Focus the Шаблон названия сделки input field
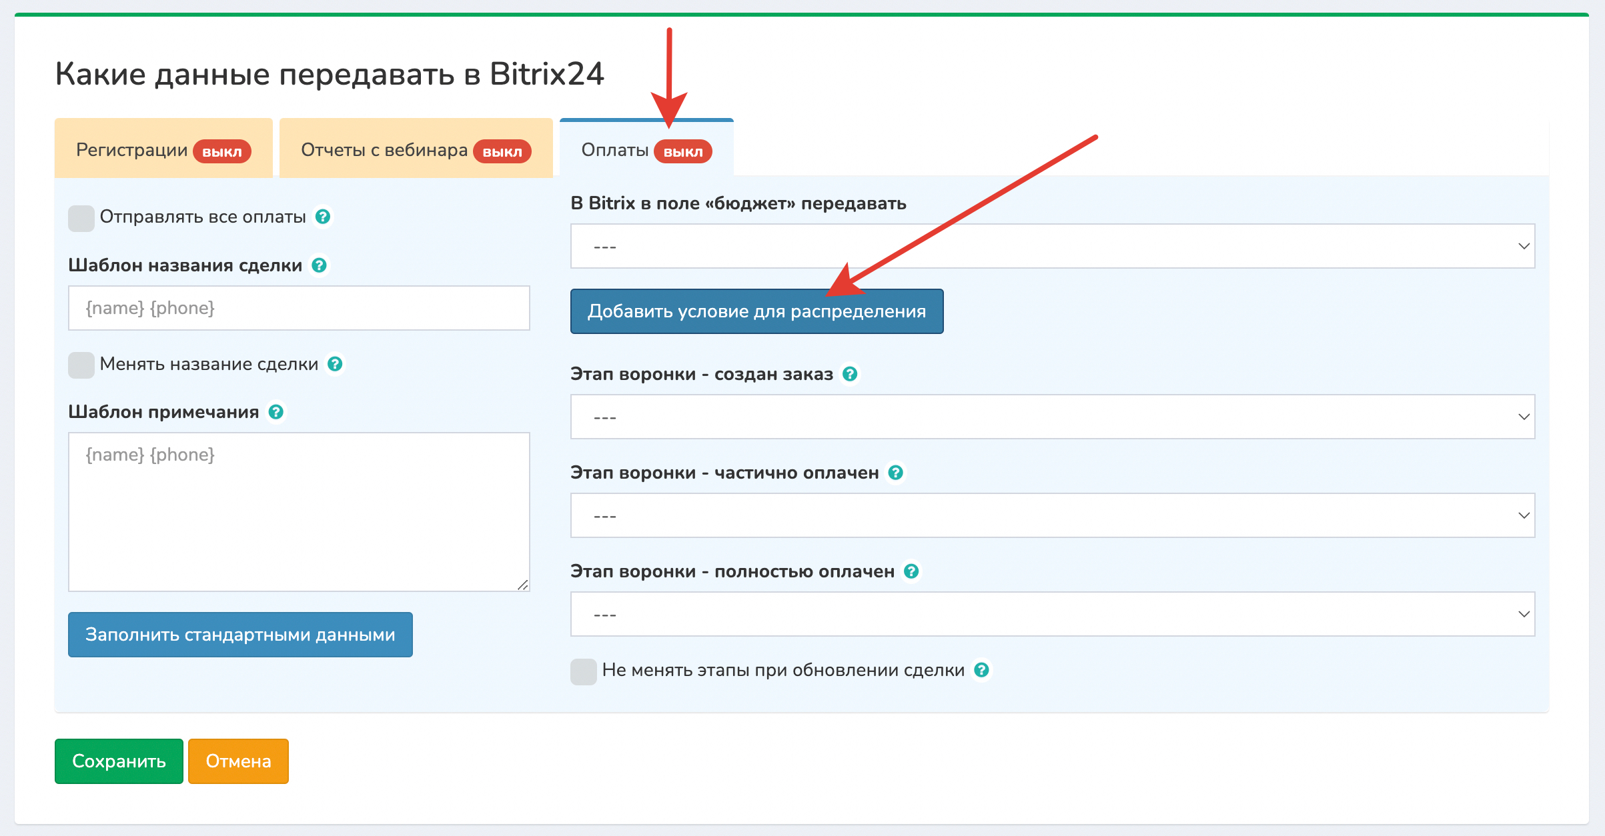 coord(299,308)
